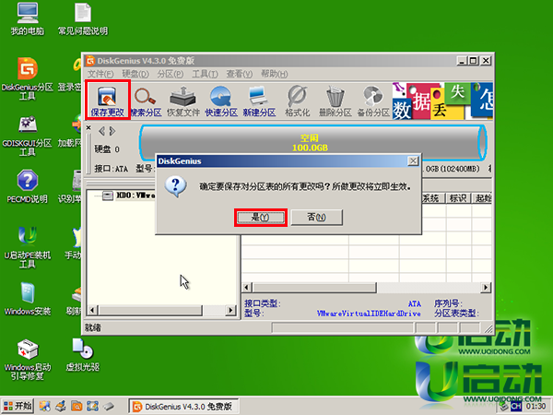Screen dimensions: 553x415
Task: Open the 文件(F) menu
Action: click(100, 74)
